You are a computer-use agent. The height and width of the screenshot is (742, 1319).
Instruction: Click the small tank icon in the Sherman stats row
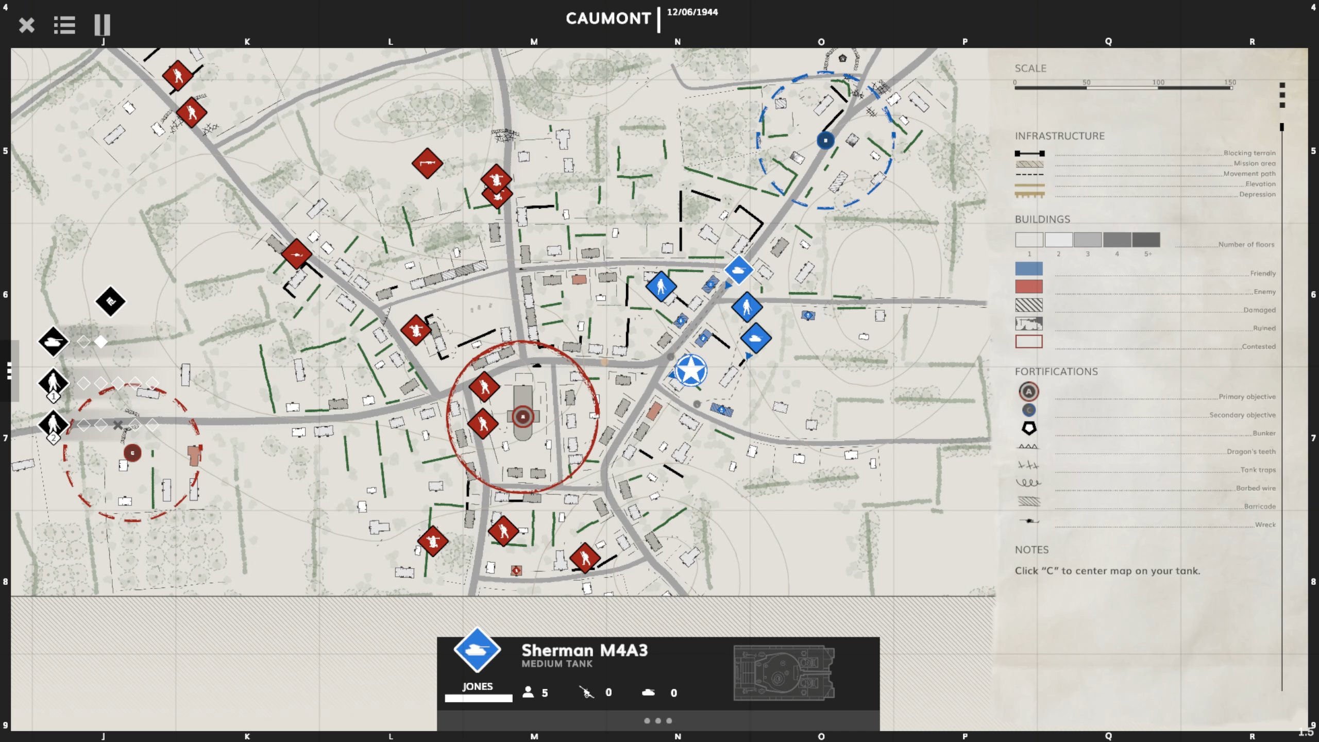(x=648, y=693)
